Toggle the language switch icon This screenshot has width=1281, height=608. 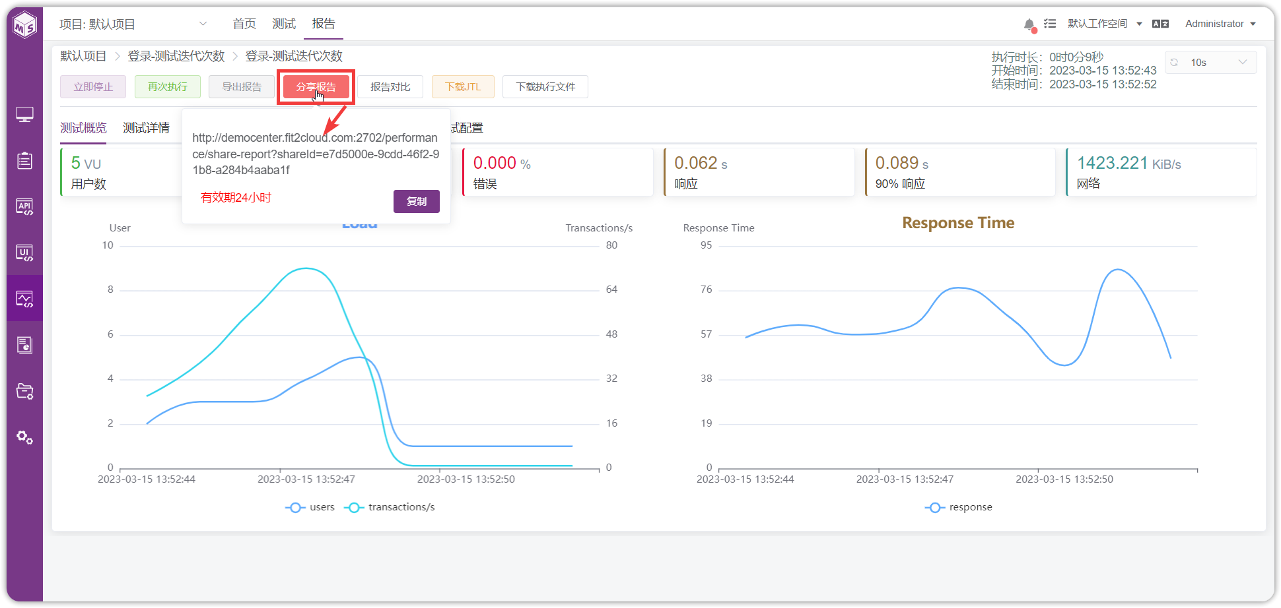coord(1160,24)
